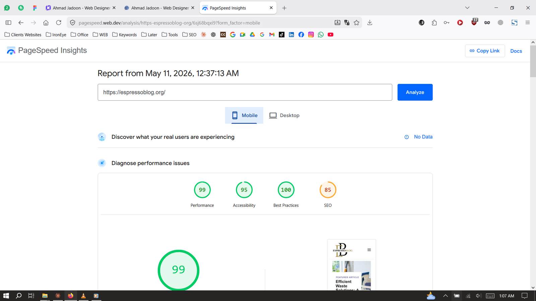Click the list all tabs chevron
The width and height of the screenshot is (536, 301).
[467, 8]
